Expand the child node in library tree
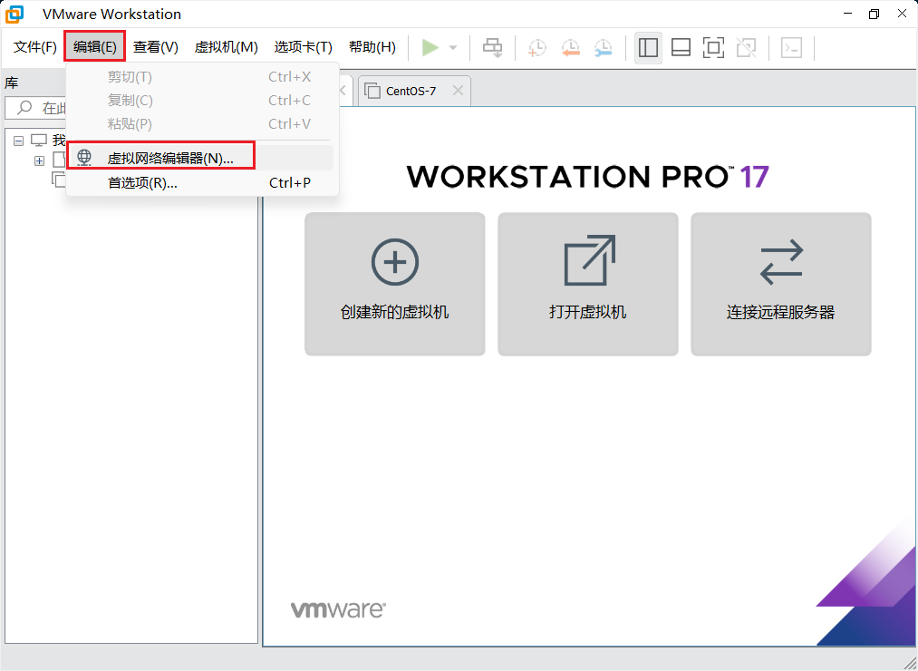 click(x=39, y=160)
